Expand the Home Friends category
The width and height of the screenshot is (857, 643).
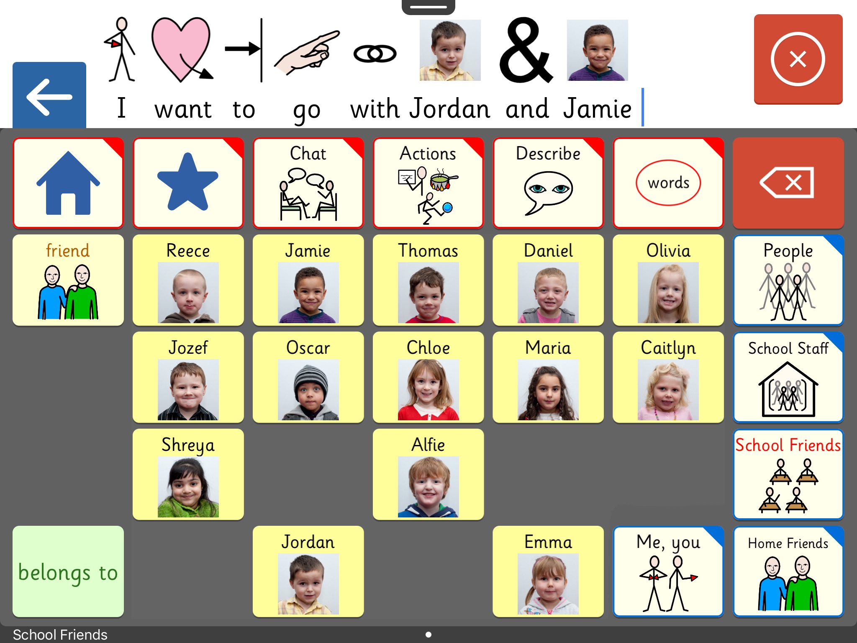tap(786, 584)
